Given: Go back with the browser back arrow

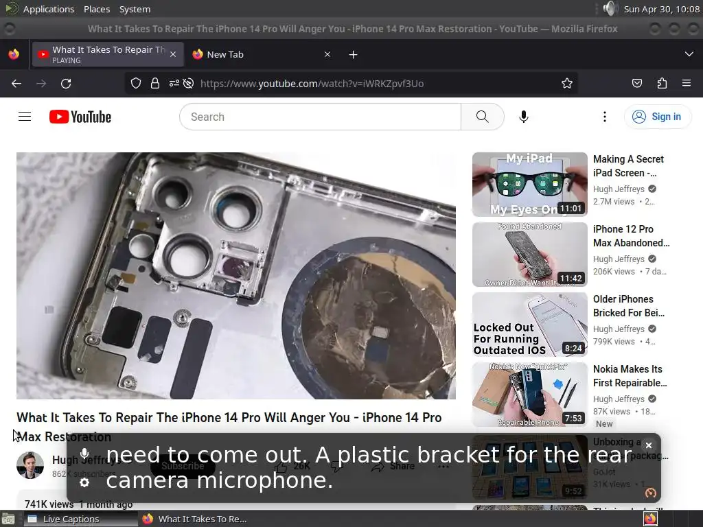Looking at the screenshot, I should coord(16,83).
